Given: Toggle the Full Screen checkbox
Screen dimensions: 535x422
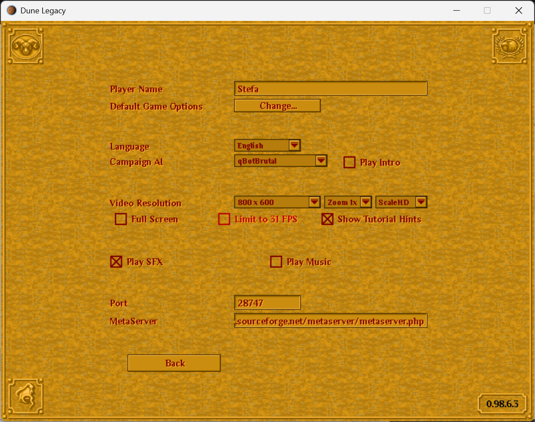Looking at the screenshot, I should click(121, 219).
